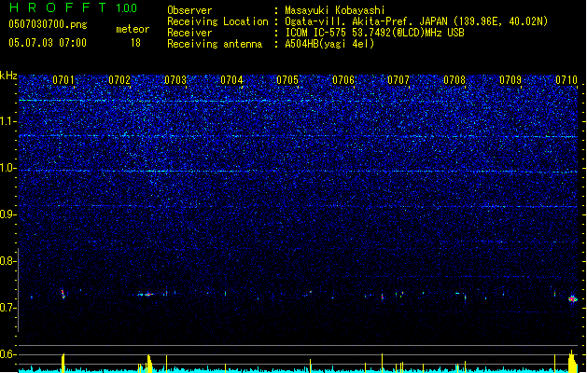Click the 0705 time marker
Viewport: 587px width, 373px height.
pos(287,80)
